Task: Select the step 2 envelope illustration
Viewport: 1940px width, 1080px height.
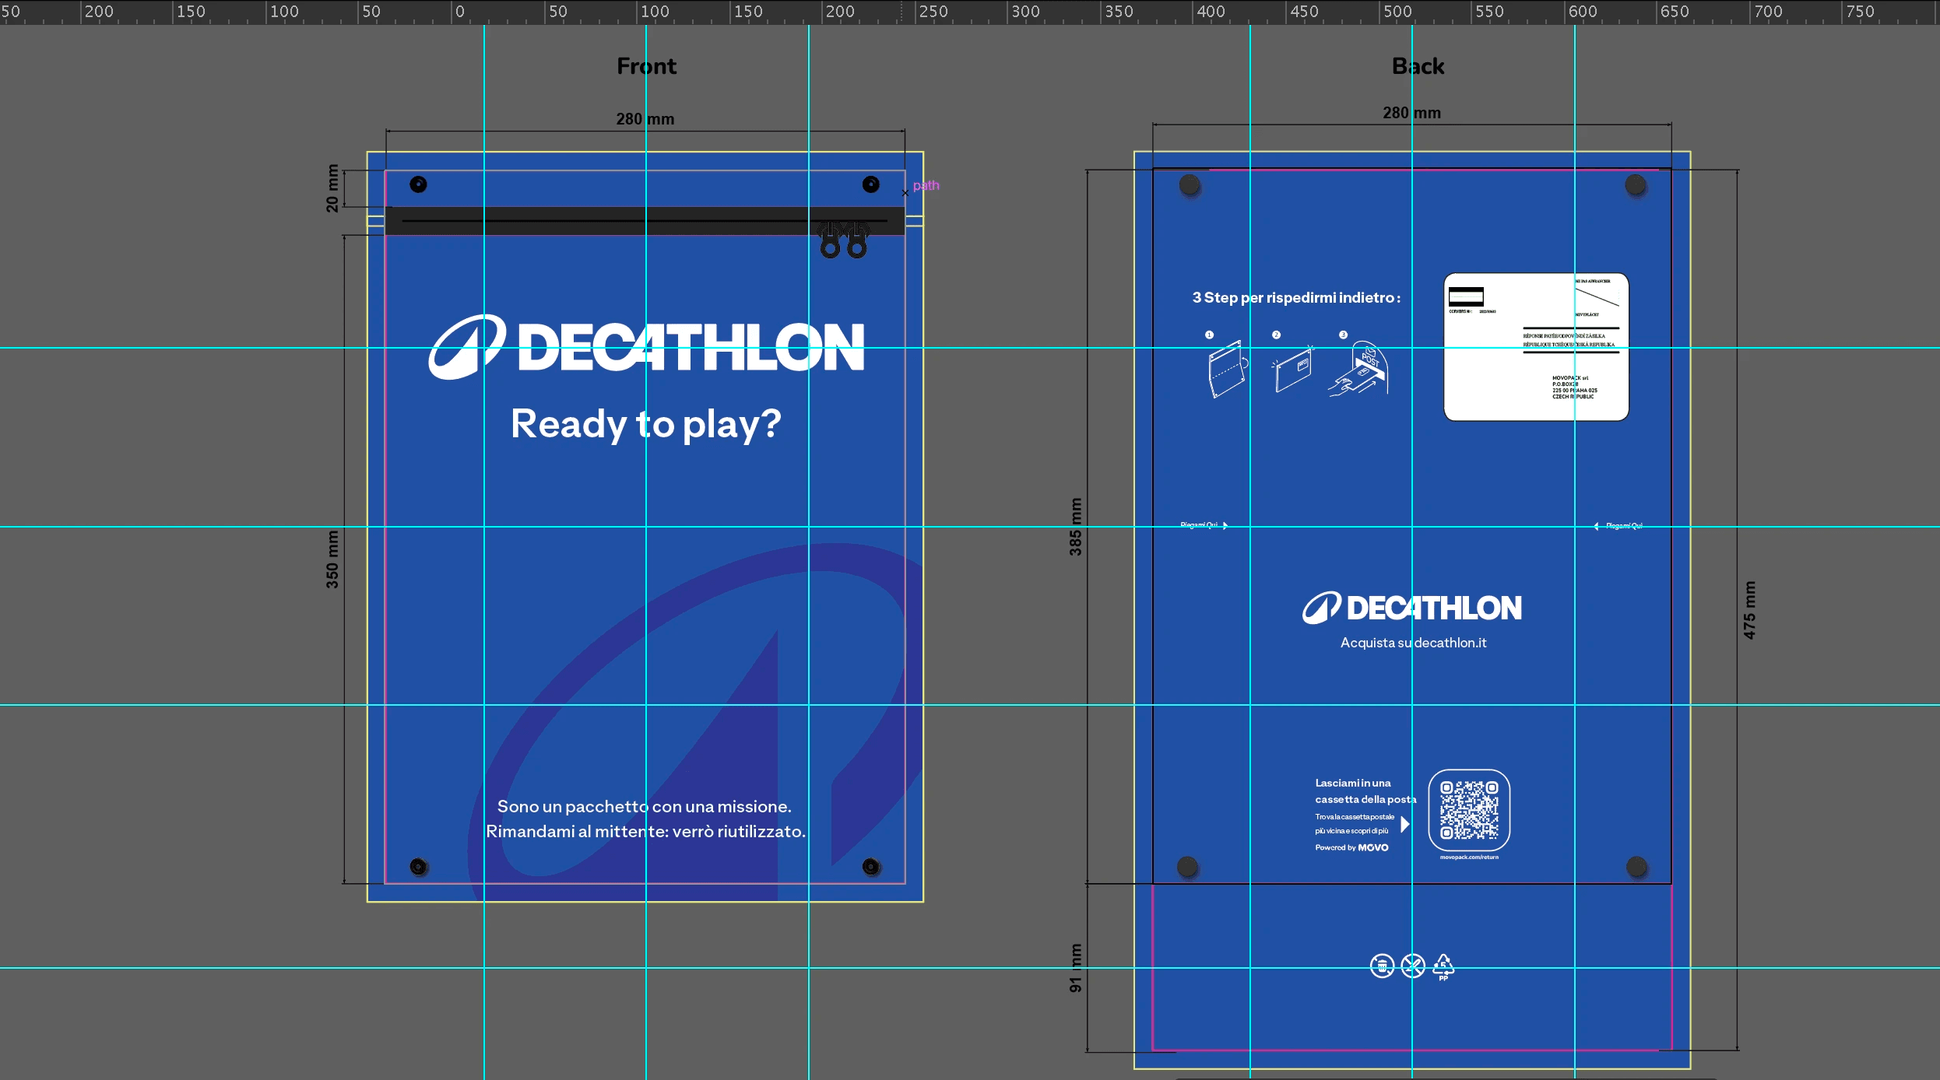Action: pyautogui.click(x=1293, y=370)
